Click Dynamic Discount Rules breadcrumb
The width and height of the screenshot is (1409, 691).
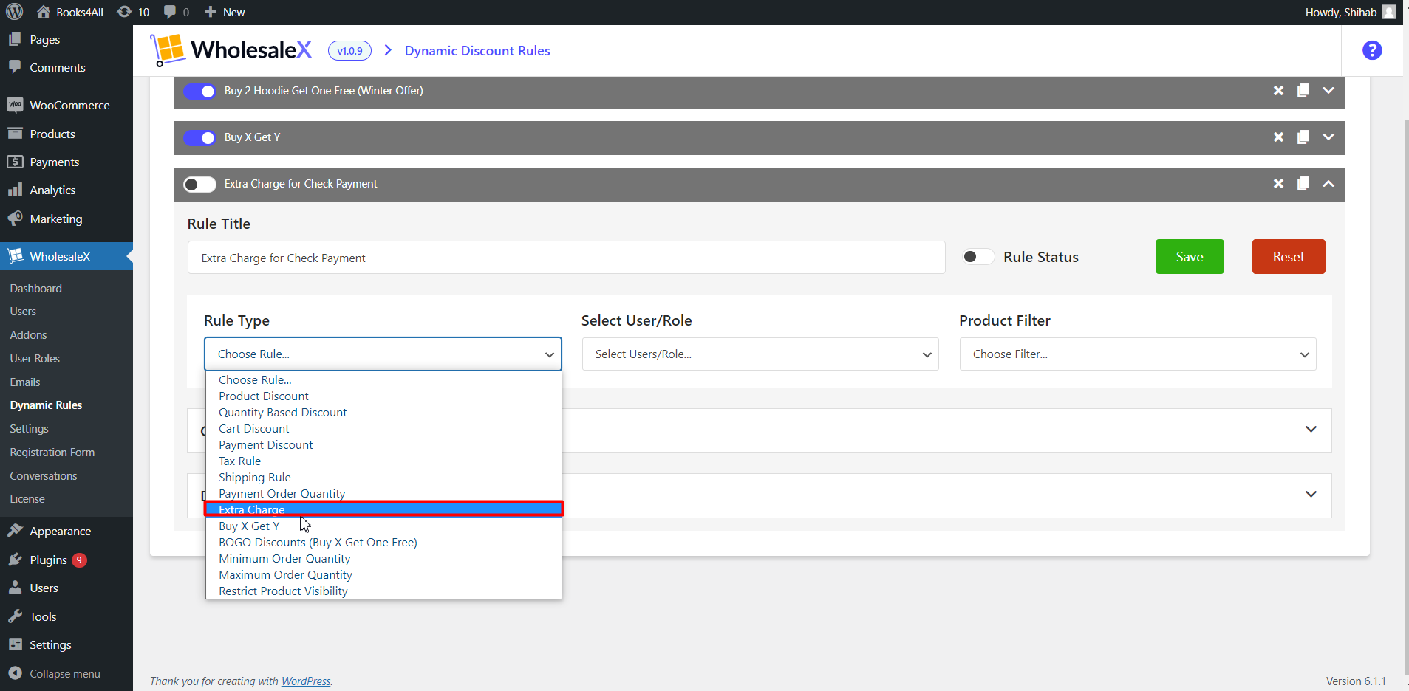point(477,51)
